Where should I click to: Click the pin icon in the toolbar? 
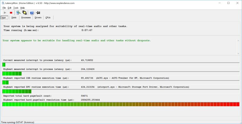coord(38,13)
